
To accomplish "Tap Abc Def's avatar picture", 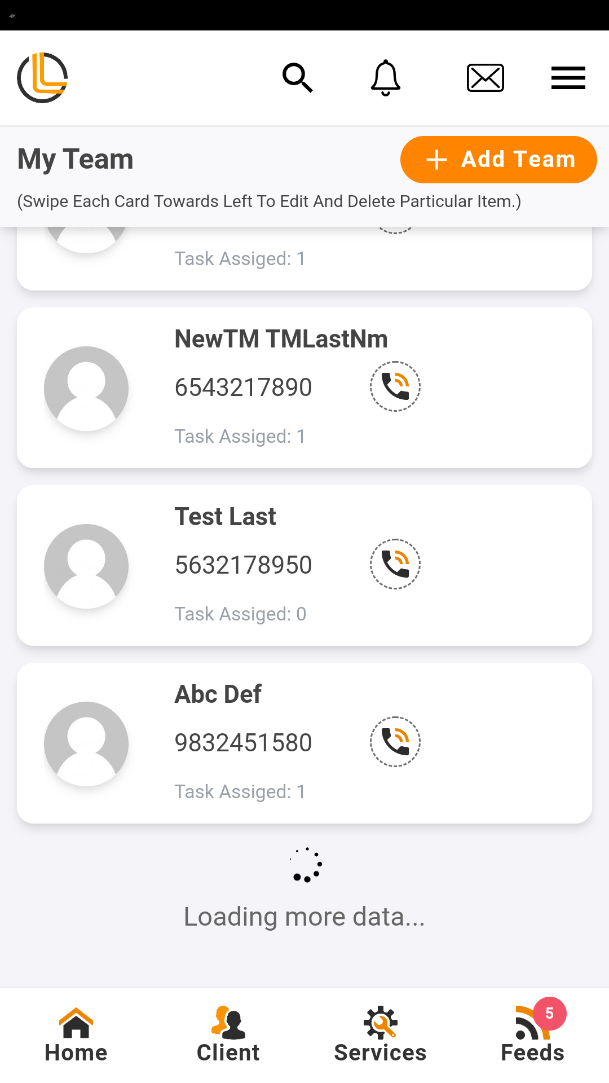I will pos(86,744).
